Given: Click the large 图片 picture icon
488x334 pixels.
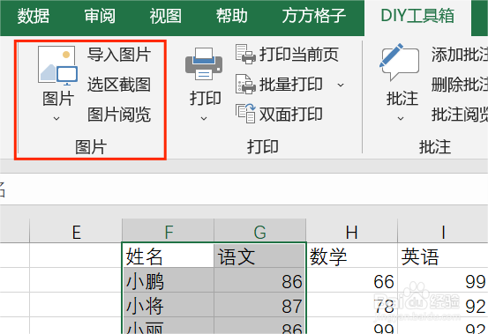Looking at the screenshot, I should click(x=58, y=65).
